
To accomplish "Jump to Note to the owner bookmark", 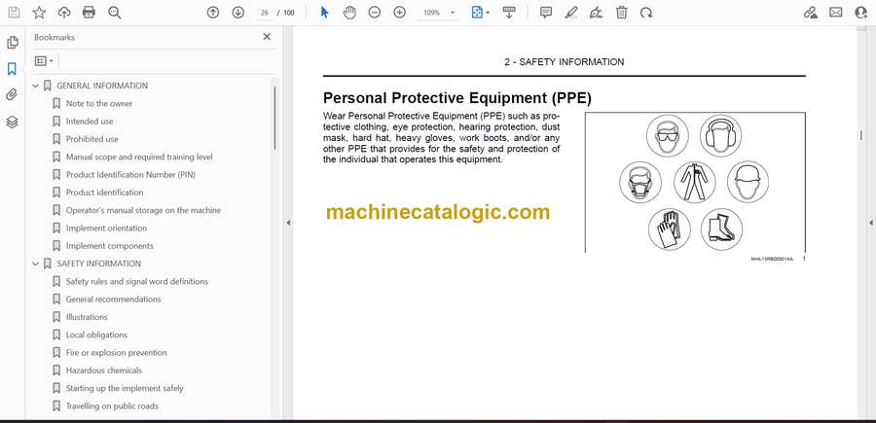I will 99,103.
